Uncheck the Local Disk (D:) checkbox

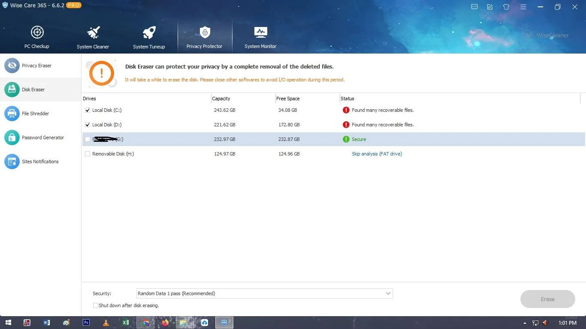coord(88,125)
